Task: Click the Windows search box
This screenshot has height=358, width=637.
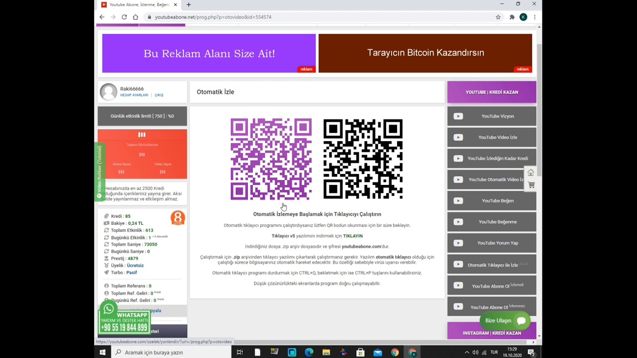Action: 170,352
